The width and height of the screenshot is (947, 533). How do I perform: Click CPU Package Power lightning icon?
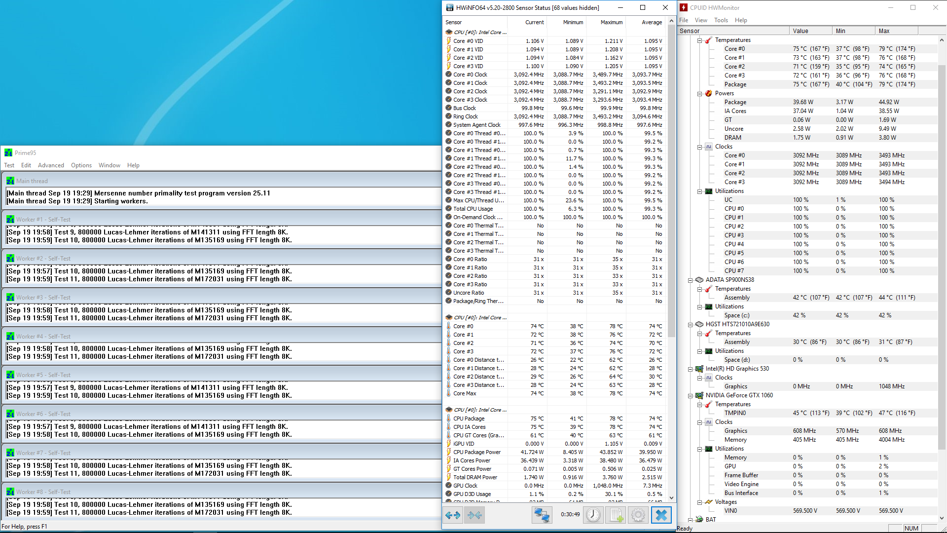click(x=449, y=452)
